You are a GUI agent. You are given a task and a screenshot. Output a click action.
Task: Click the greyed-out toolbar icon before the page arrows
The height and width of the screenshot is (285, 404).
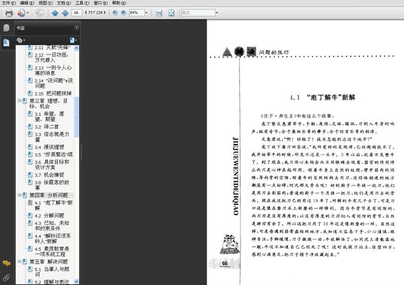40,13
